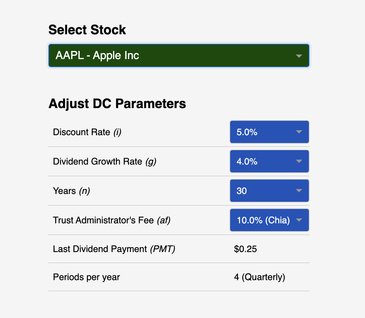Screen dimensions: 365x318
Task: Click the caret icon beside 30
Action: coord(299,191)
